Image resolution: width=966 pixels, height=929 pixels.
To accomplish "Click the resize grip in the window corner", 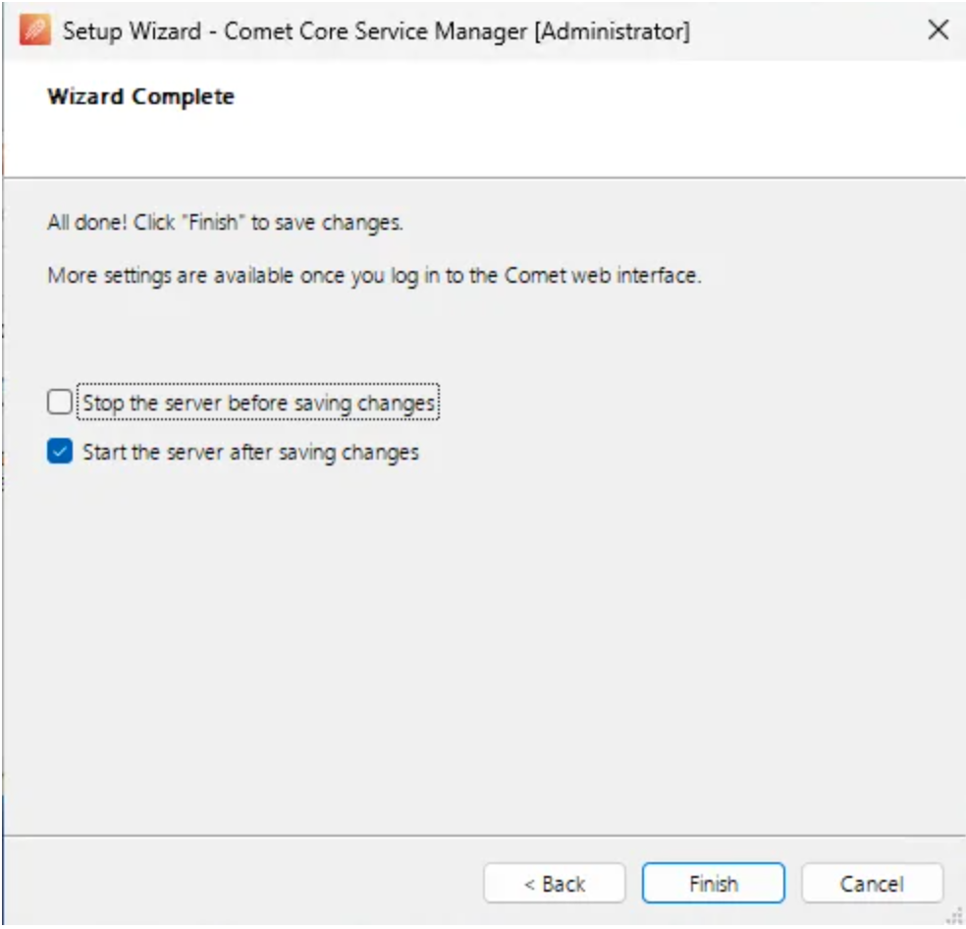I will click(952, 917).
